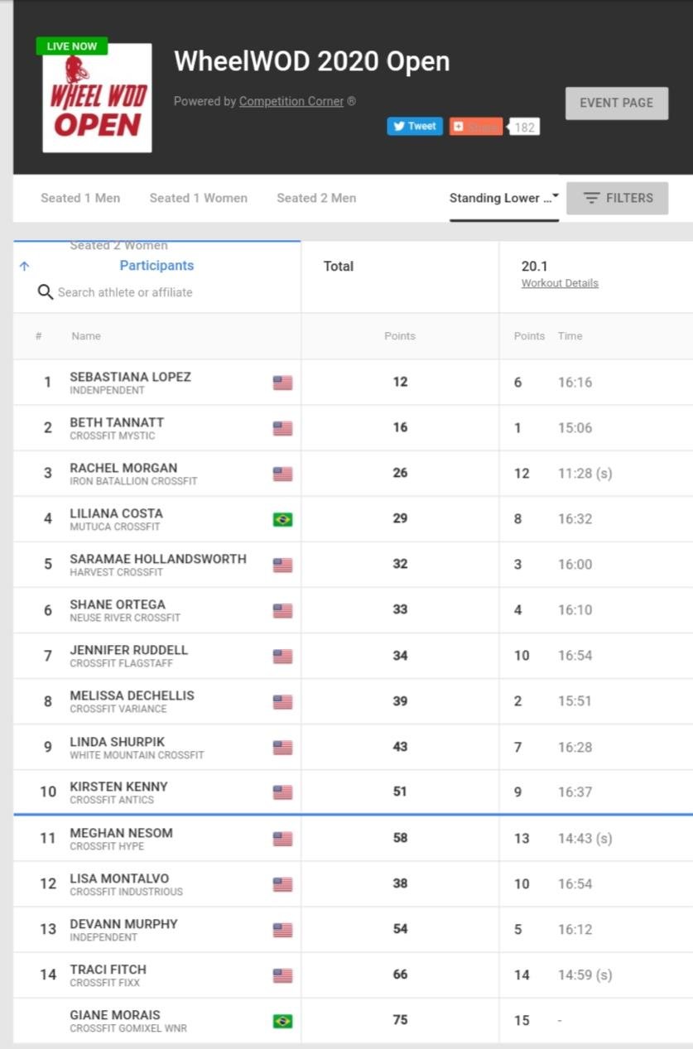693x1049 pixels.
Task: Click Liliana Costa's Brazil flag icon
Action: pos(282,520)
